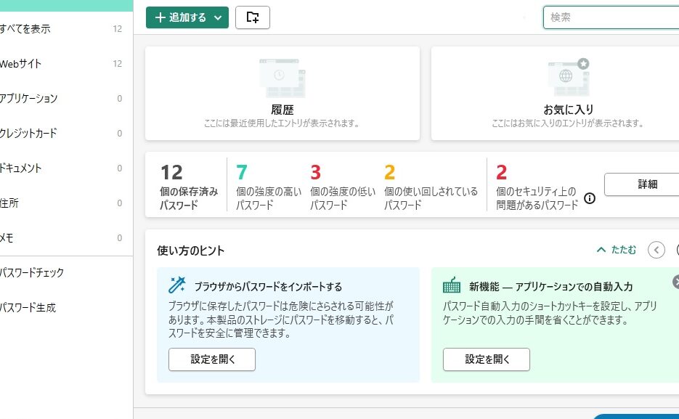This screenshot has height=419, width=679.
Task: Click 設定を開く under browser import hint
Action: click(212, 359)
